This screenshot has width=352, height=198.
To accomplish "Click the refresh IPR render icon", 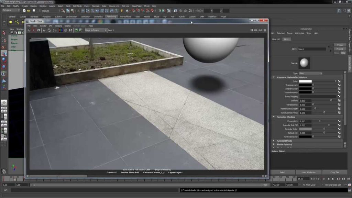I will (49, 30).
